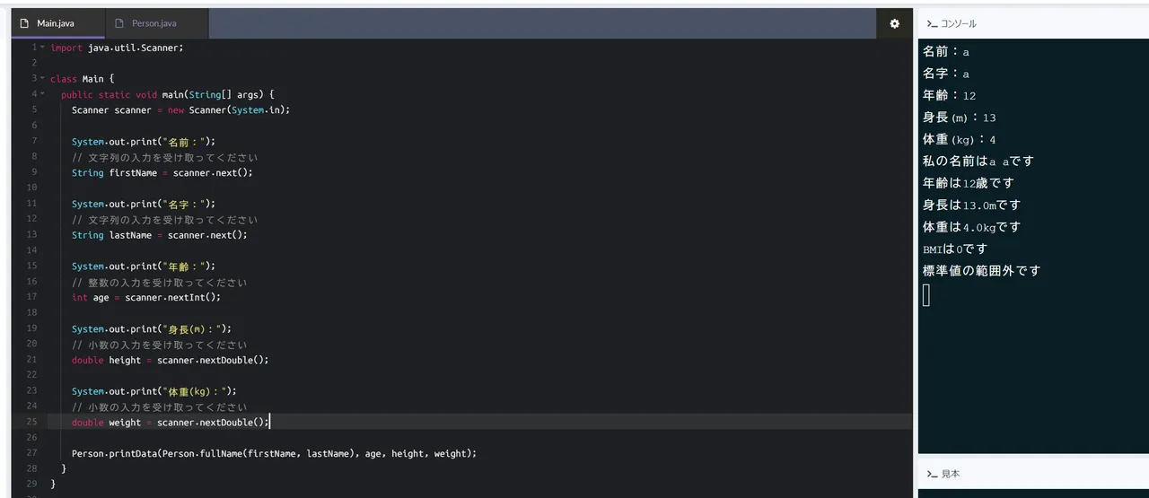Viewport: 1149px width, 498px height.
Task: Click the file icon on Person.java tab
Action: coord(119,23)
